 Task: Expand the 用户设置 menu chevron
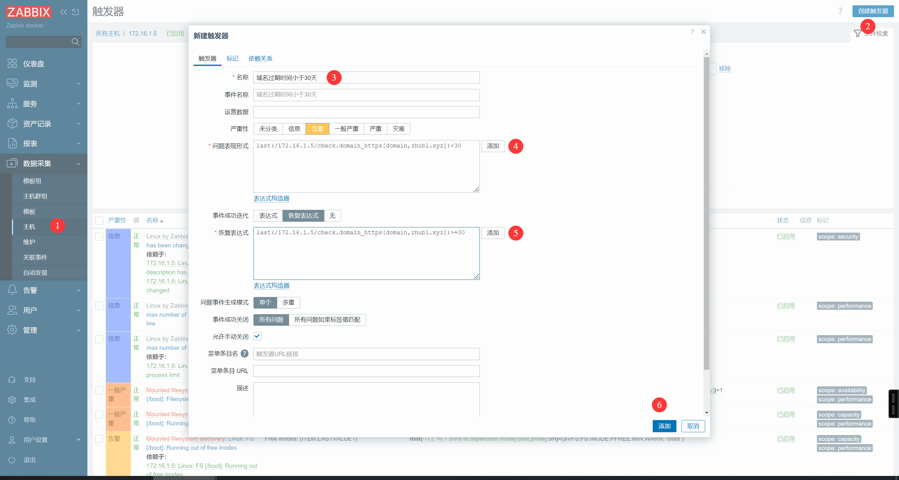(x=79, y=440)
